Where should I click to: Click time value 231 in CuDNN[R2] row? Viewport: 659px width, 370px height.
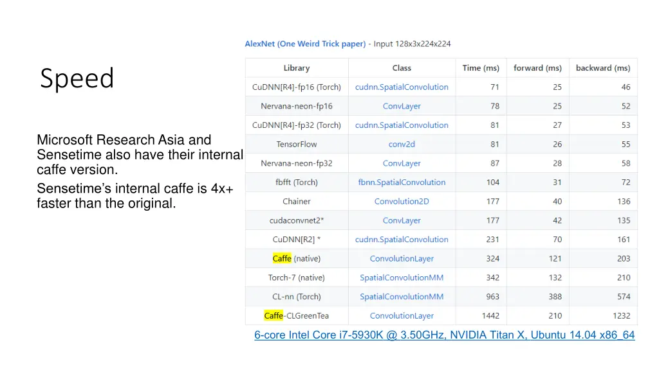[492, 240]
